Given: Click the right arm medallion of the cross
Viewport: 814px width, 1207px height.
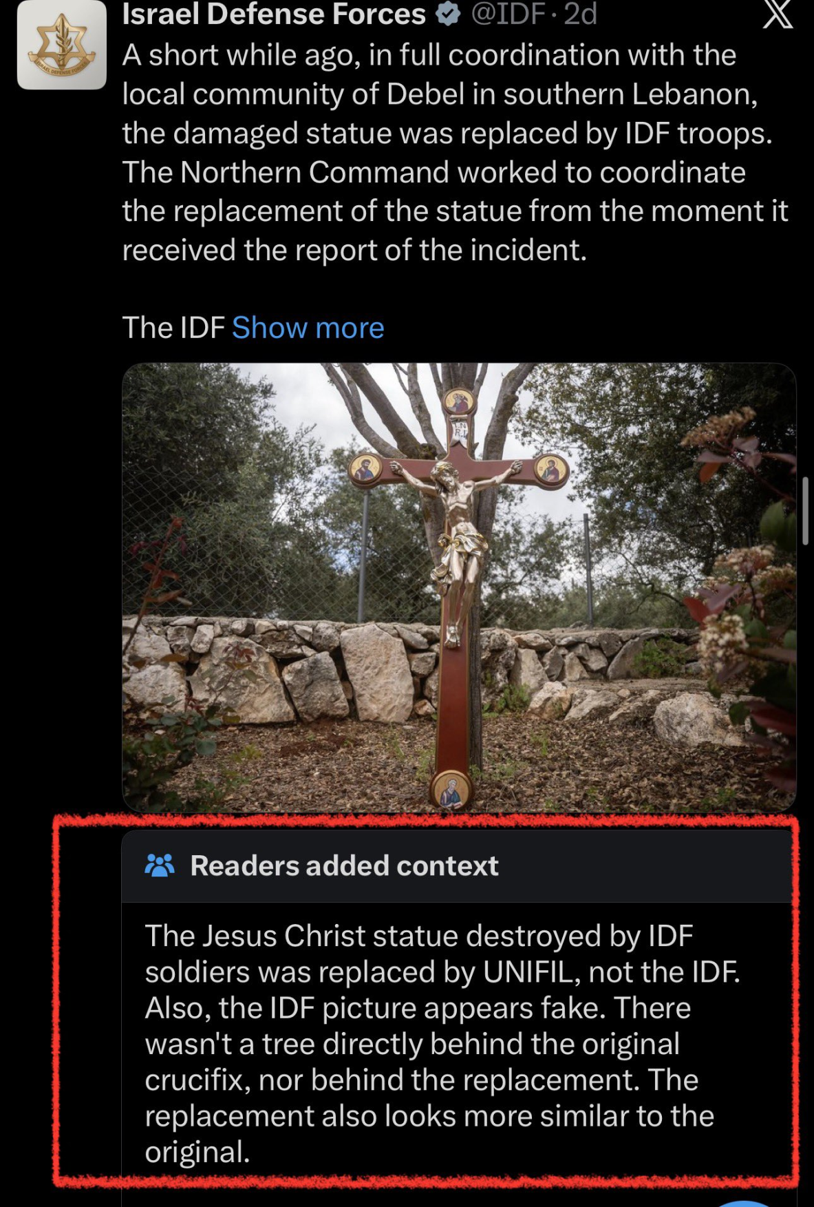Looking at the screenshot, I should pos(551,470).
